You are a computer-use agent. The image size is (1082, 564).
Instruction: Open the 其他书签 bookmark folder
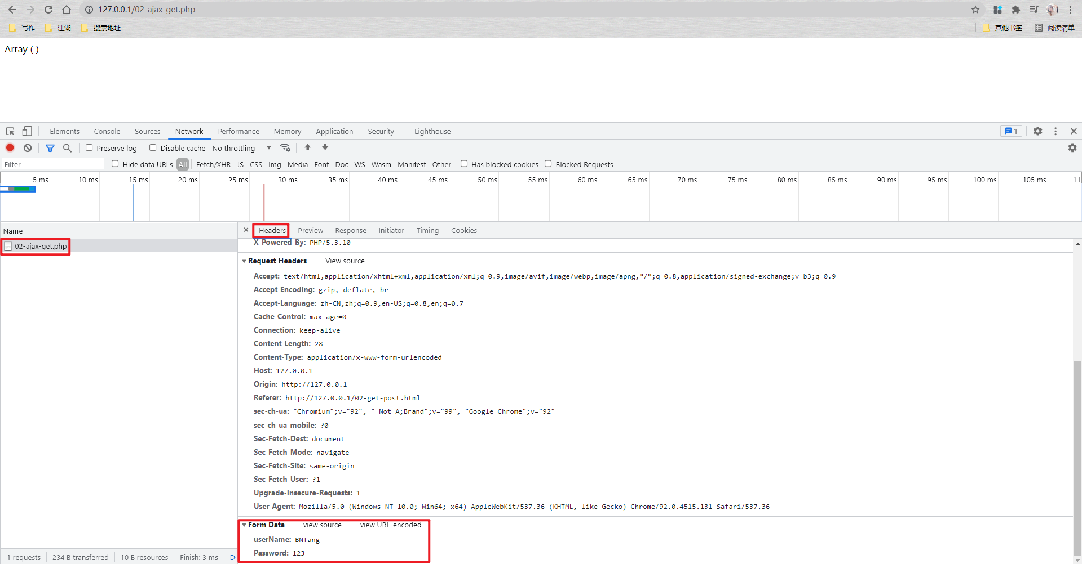click(1002, 28)
